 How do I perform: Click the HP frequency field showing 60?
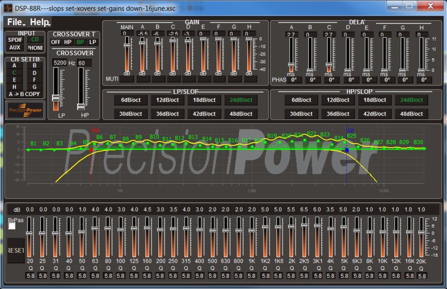pyautogui.click(x=84, y=63)
